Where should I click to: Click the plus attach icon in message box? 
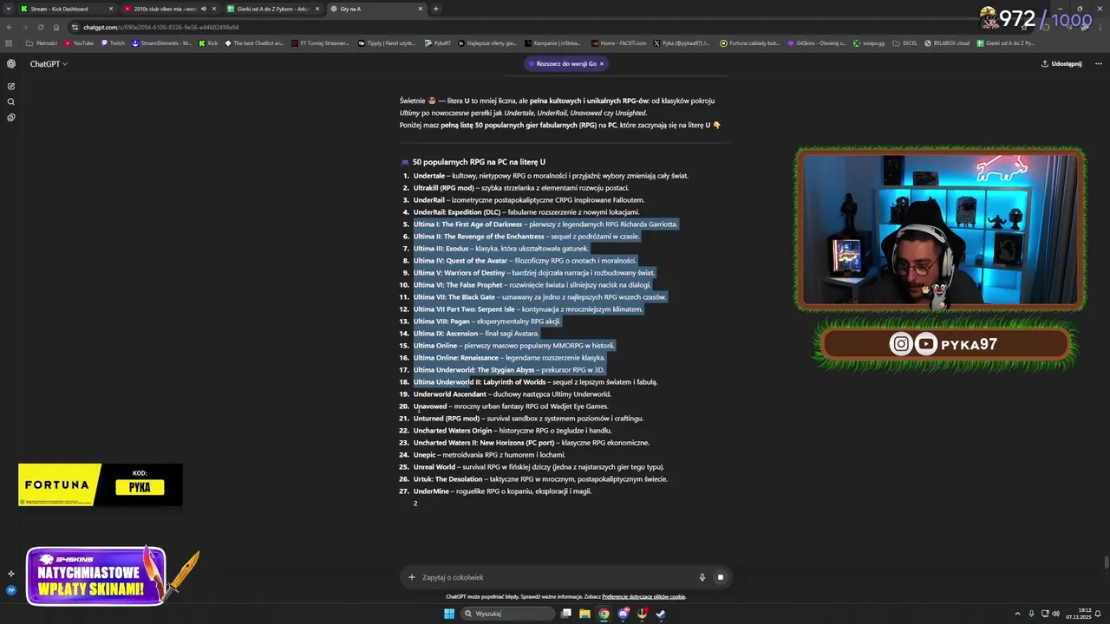pyautogui.click(x=412, y=577)
